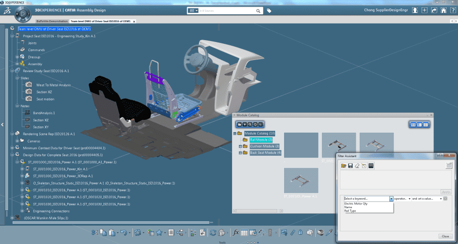Click eraser icon in Filter Assistant
Screen dimensions: 458x244
pos(357,166)
